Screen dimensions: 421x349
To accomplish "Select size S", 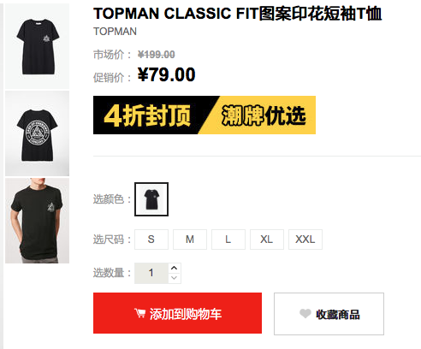I will coord(151,240).
